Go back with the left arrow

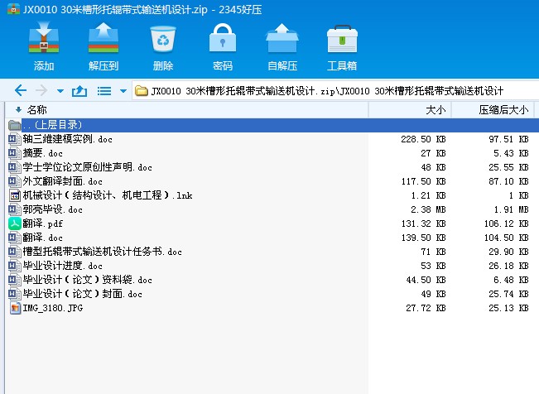(x=21, y=91)
